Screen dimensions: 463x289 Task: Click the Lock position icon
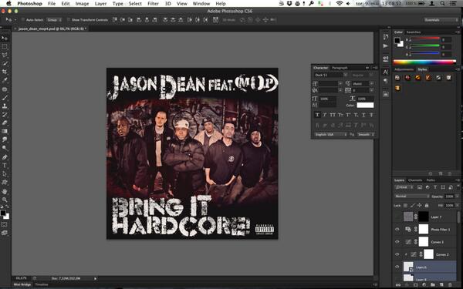(419, 205)
